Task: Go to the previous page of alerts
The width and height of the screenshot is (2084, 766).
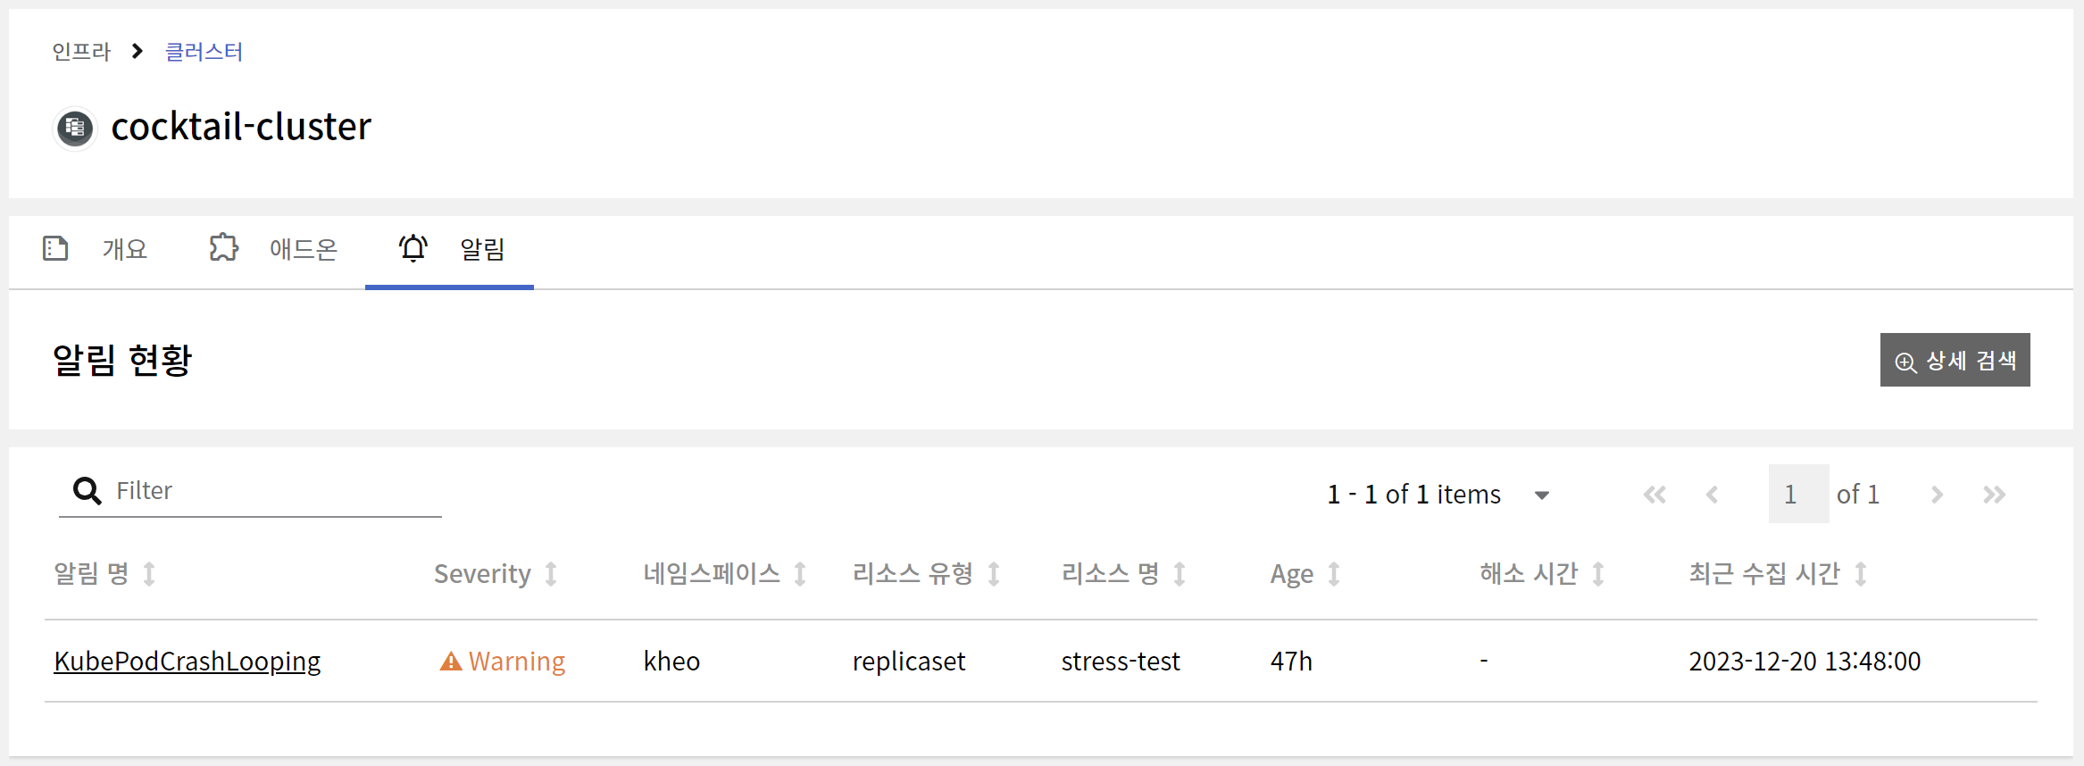Action: 1712,495
